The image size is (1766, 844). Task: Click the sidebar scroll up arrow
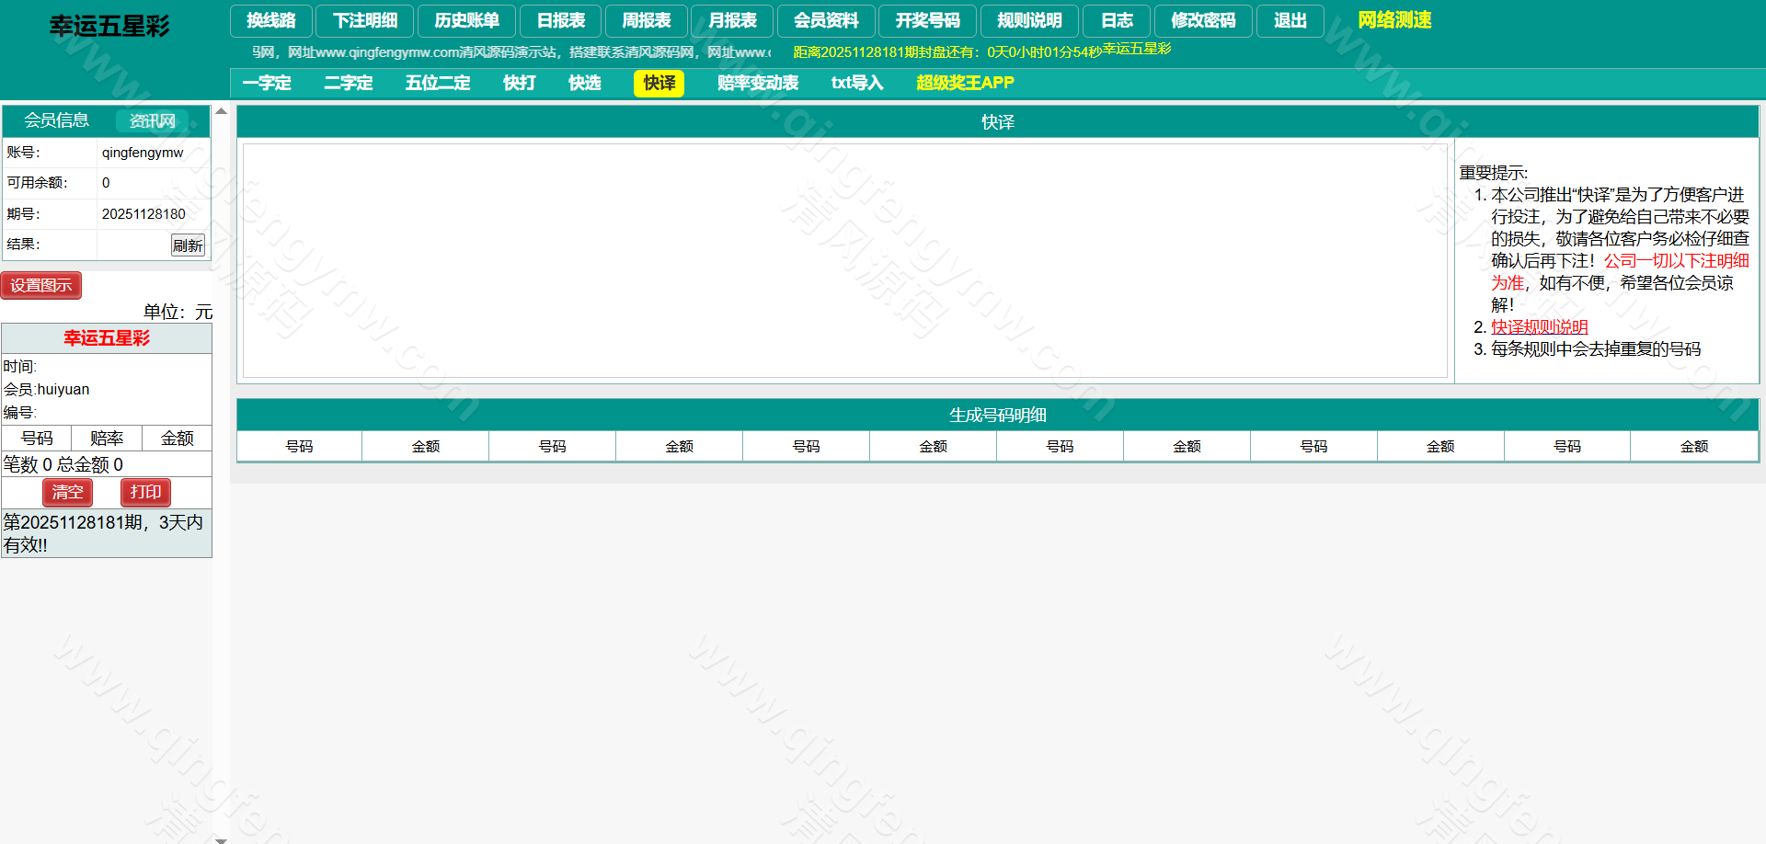pos(221,111)
